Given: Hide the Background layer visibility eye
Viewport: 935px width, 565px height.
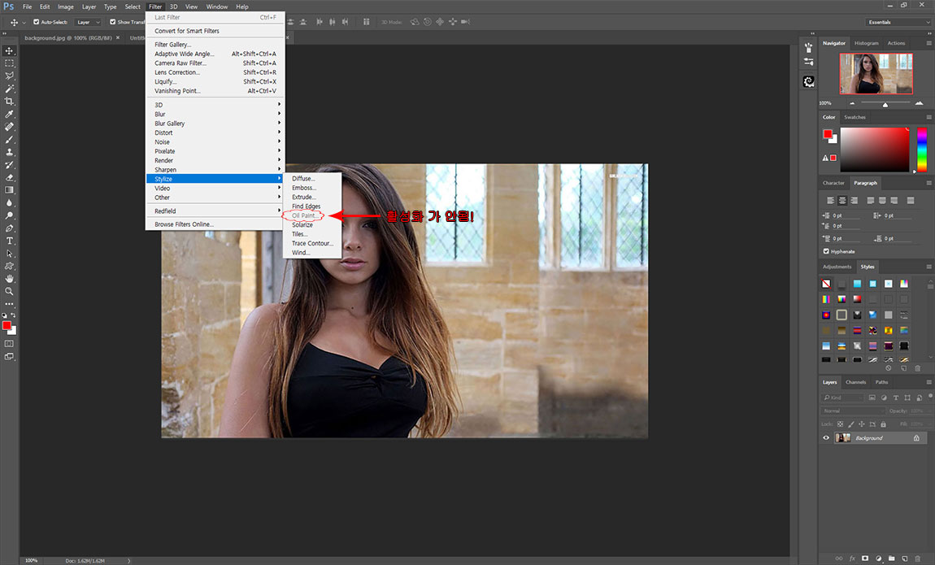Looking at the screenshot, I should [826, 438].
